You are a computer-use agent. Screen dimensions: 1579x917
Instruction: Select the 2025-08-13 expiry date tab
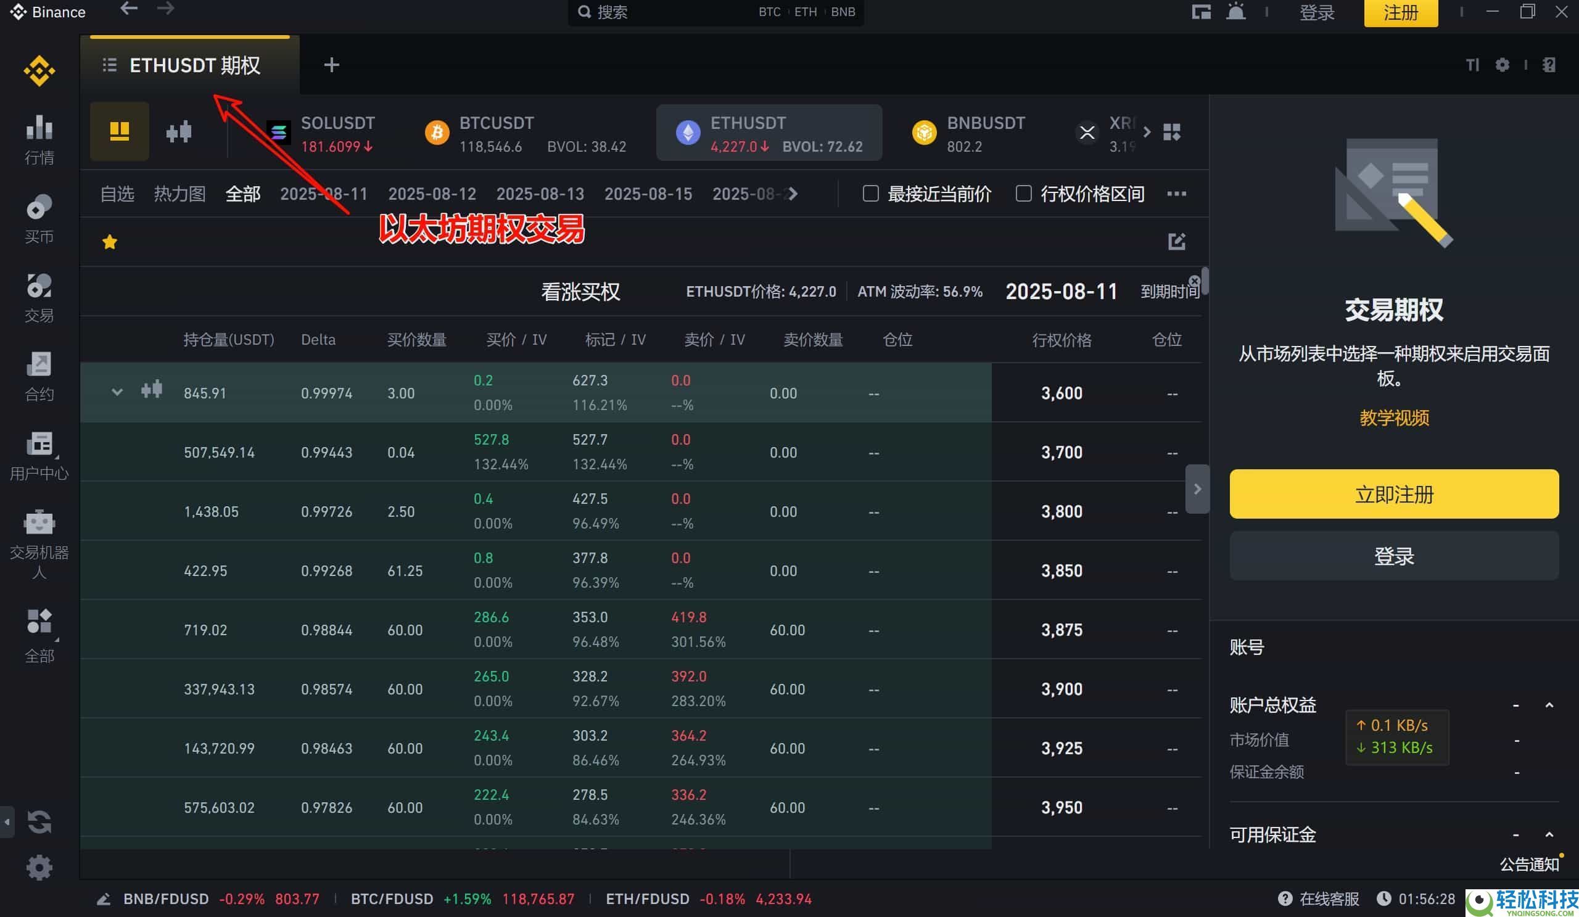click(x=540, y=194)
